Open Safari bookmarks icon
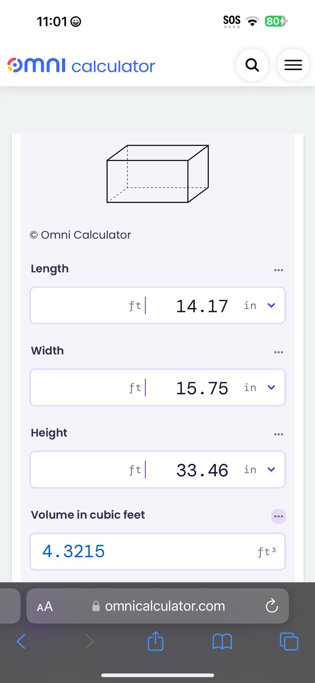Viewport: 315px width, 683px height. (222, 641)
